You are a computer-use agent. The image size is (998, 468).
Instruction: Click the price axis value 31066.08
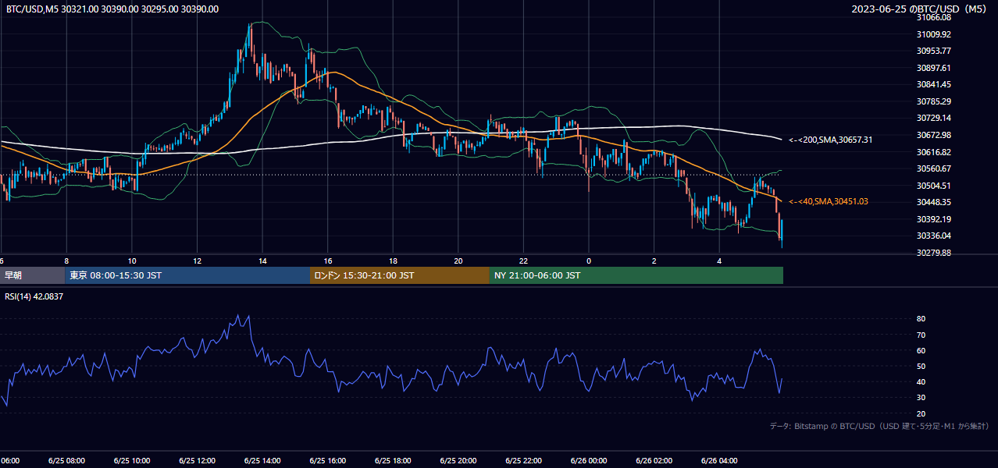[933, 17]
